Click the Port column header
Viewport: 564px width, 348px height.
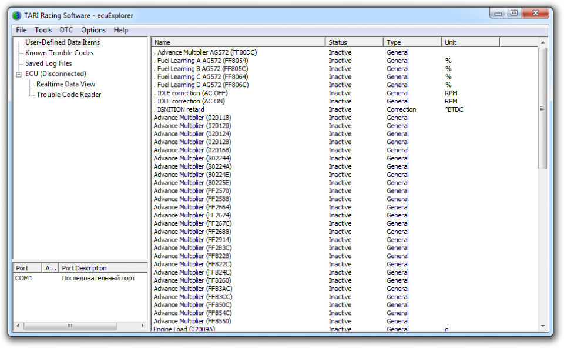28,267
